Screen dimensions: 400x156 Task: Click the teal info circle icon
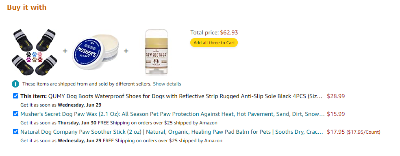click(15, 84)
